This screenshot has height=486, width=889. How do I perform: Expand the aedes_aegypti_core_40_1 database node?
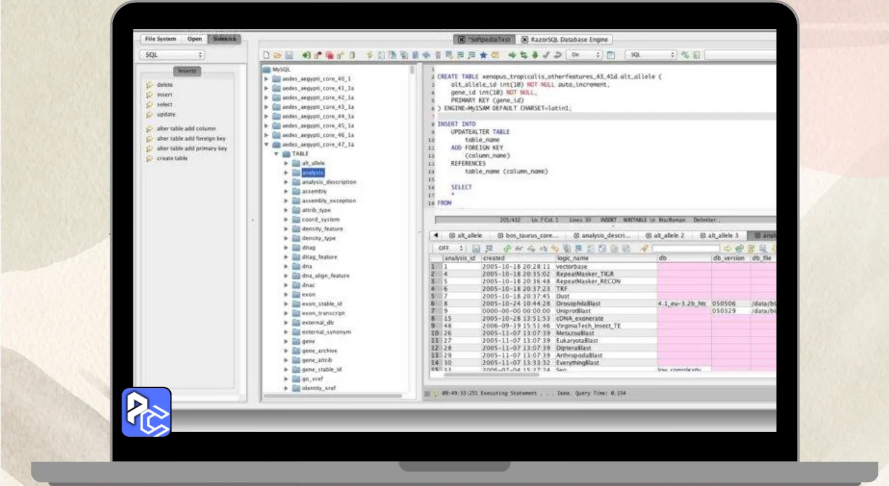click(267, 79)
